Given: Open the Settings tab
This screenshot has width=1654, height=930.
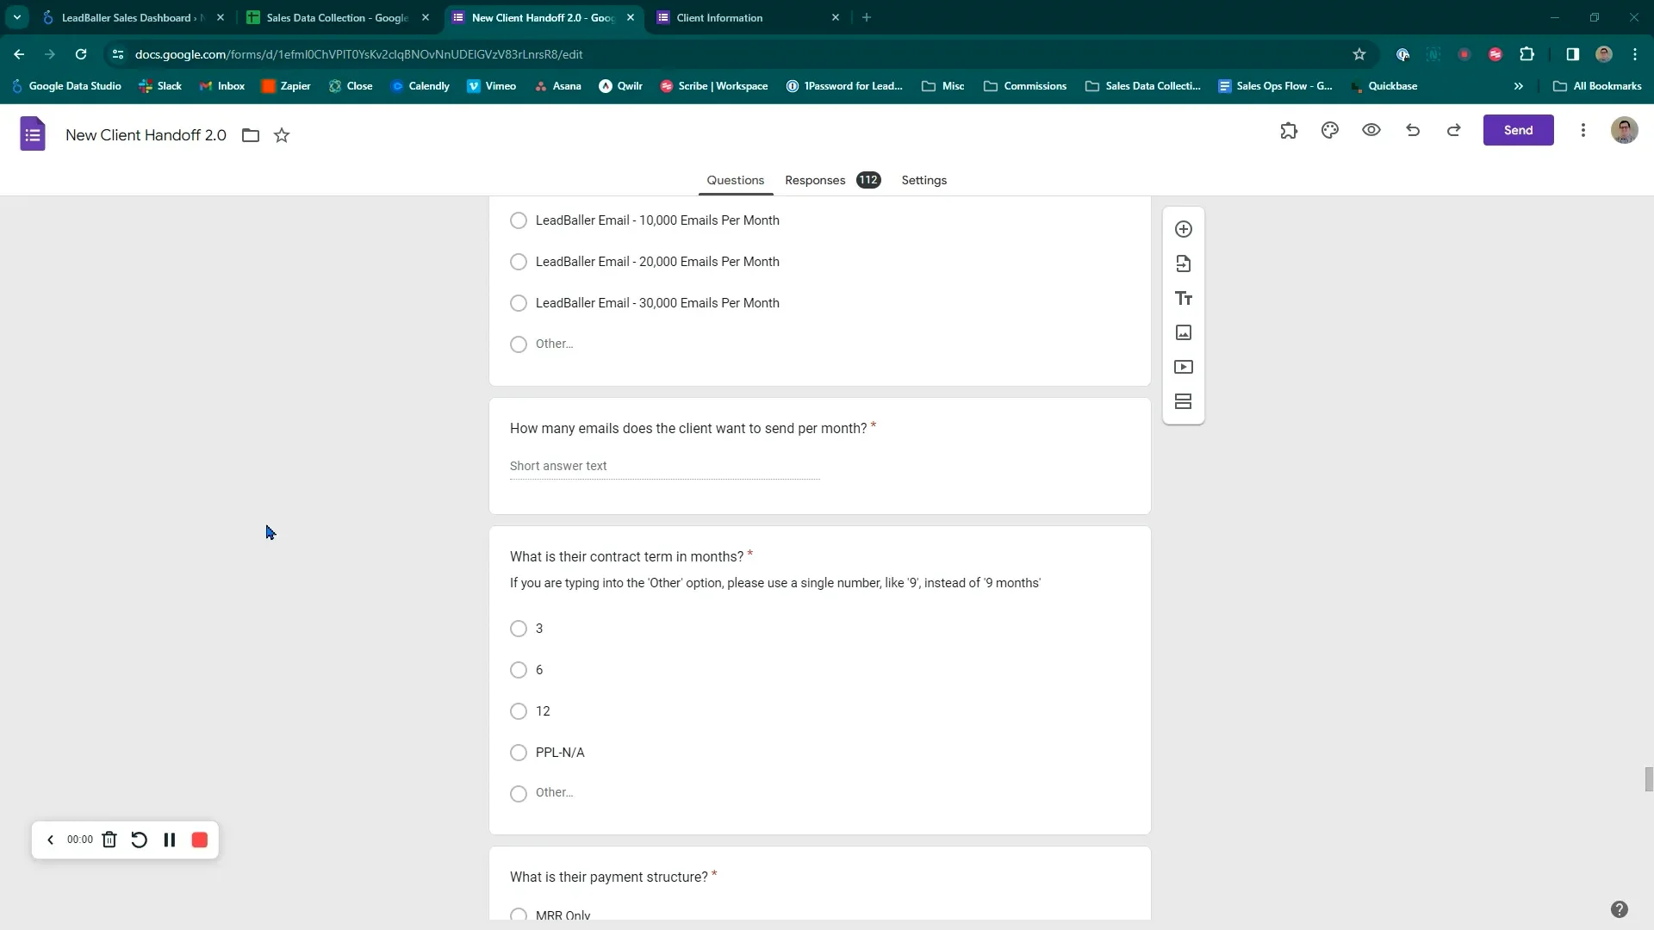Looking at the screenshot, I should pos(923,180).
